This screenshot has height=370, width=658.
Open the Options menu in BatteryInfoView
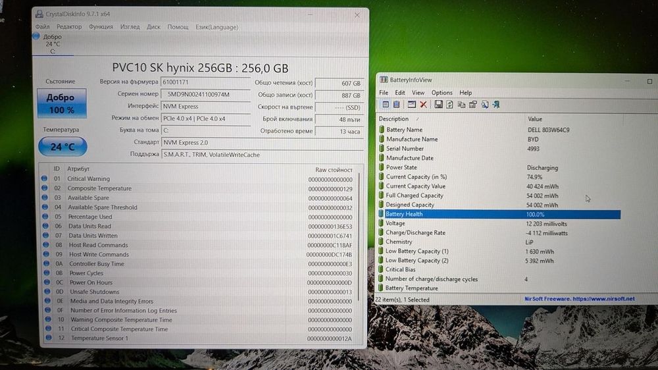(x=442, y=92)
